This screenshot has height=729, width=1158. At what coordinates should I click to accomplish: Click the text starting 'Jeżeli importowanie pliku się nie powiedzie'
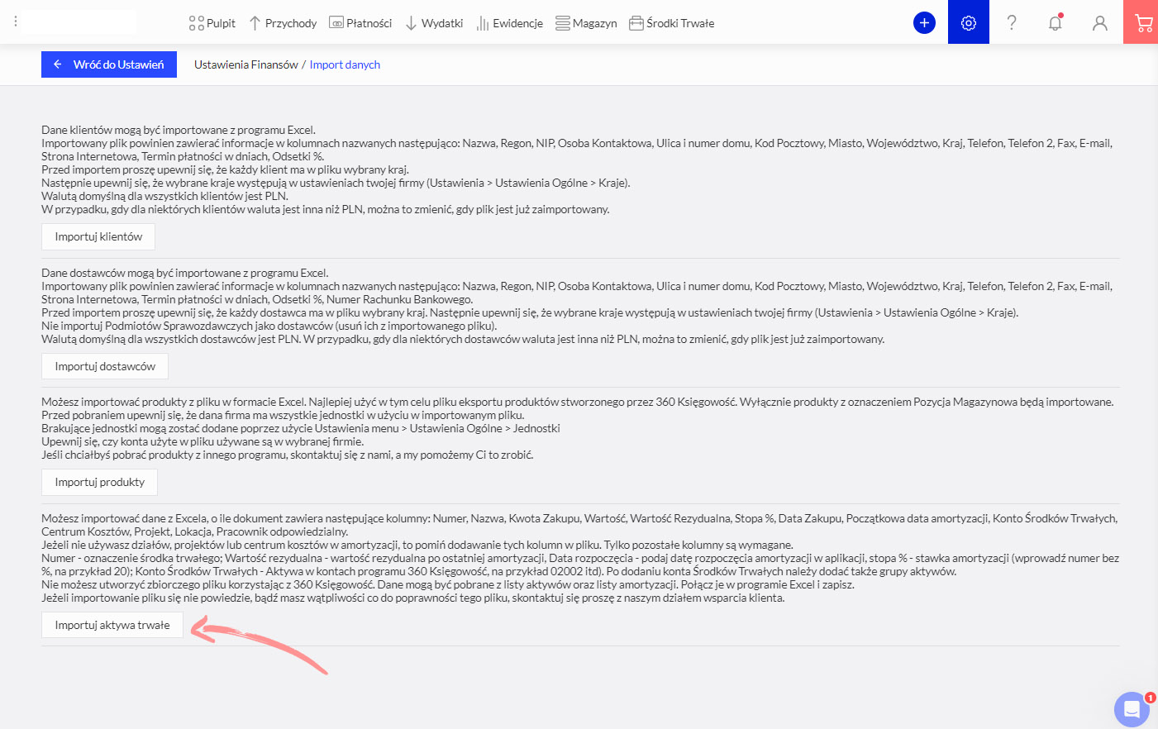pos(413,598)
